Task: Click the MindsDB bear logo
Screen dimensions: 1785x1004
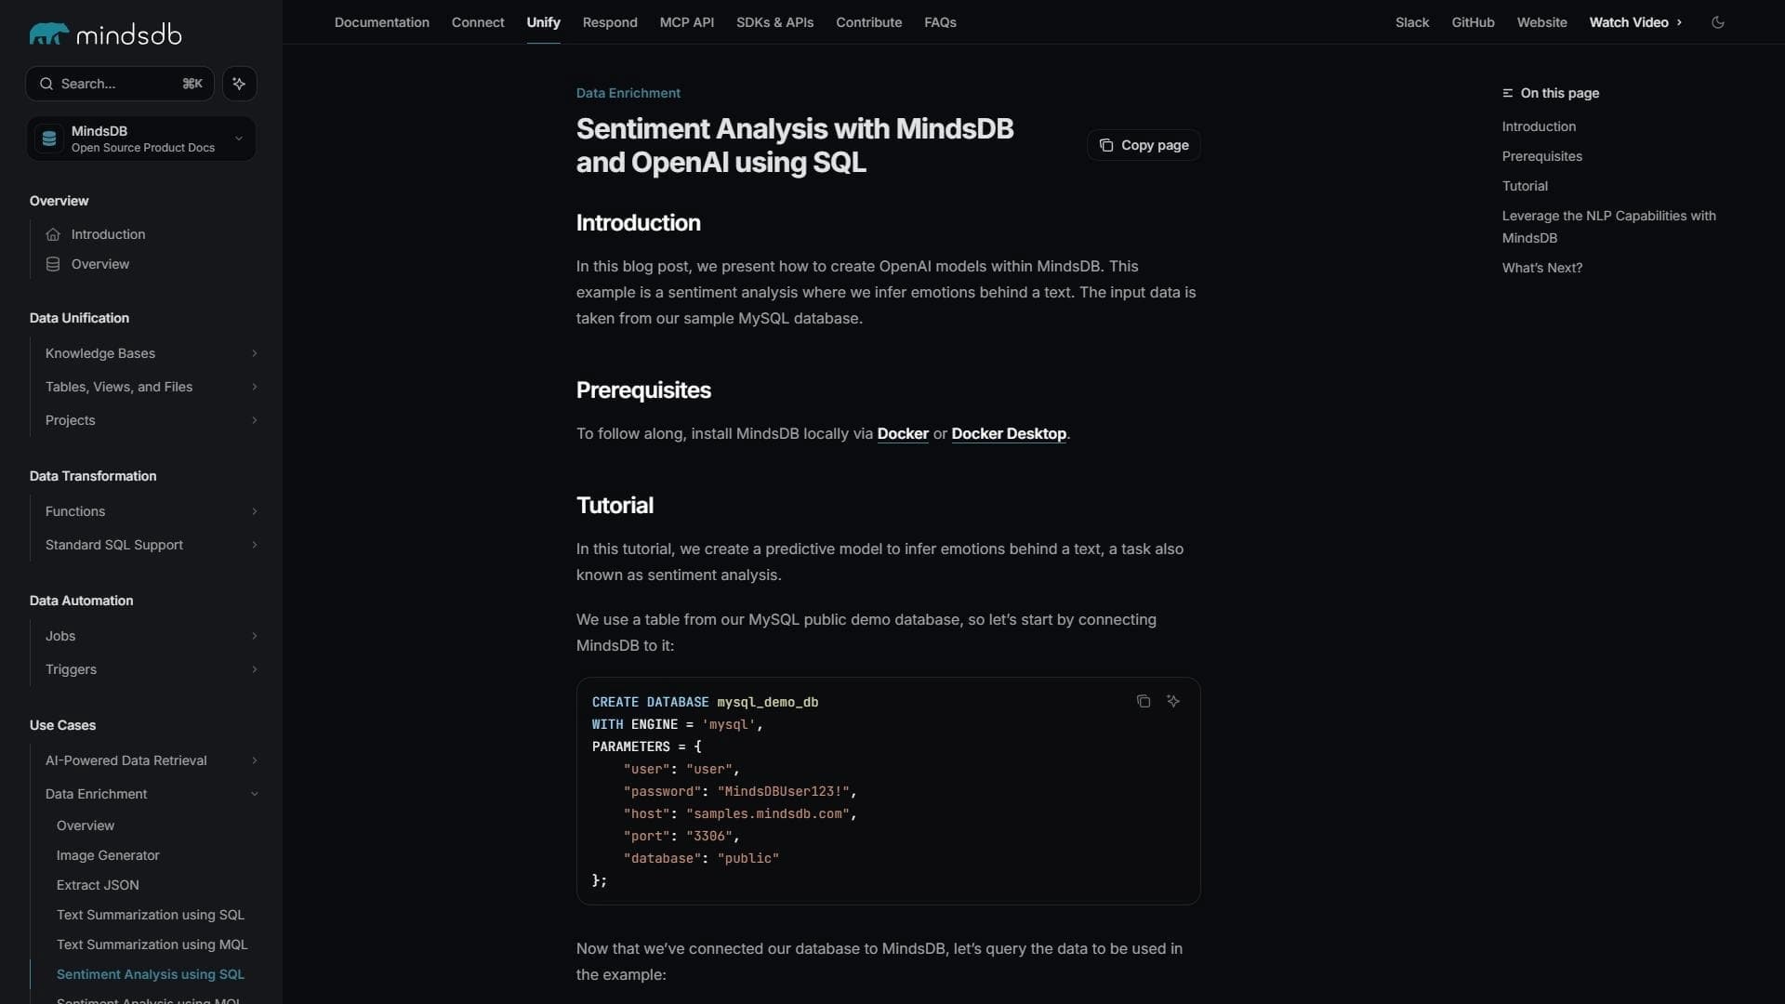Action: [x=49, y=34]
